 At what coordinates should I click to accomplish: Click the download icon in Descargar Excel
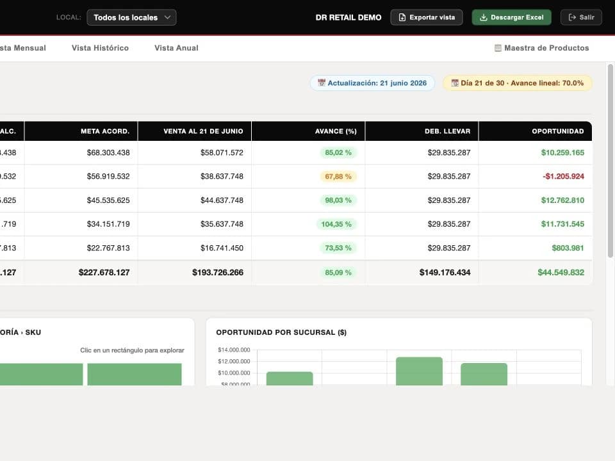click(483, 17)
